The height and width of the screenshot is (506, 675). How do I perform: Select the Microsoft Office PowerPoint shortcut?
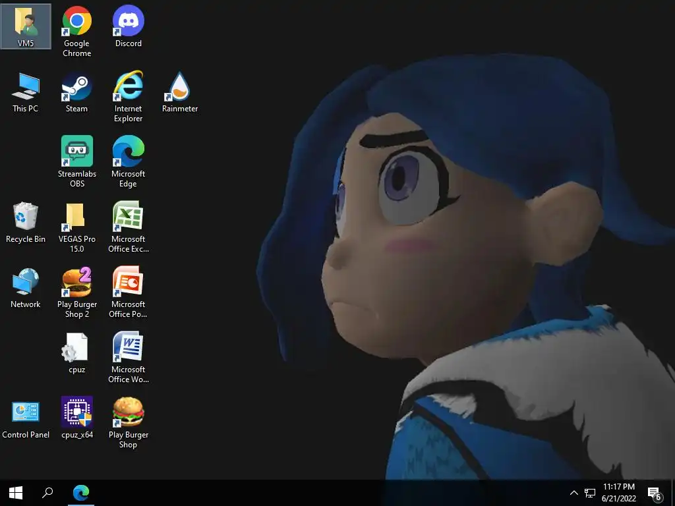[129, 293]
